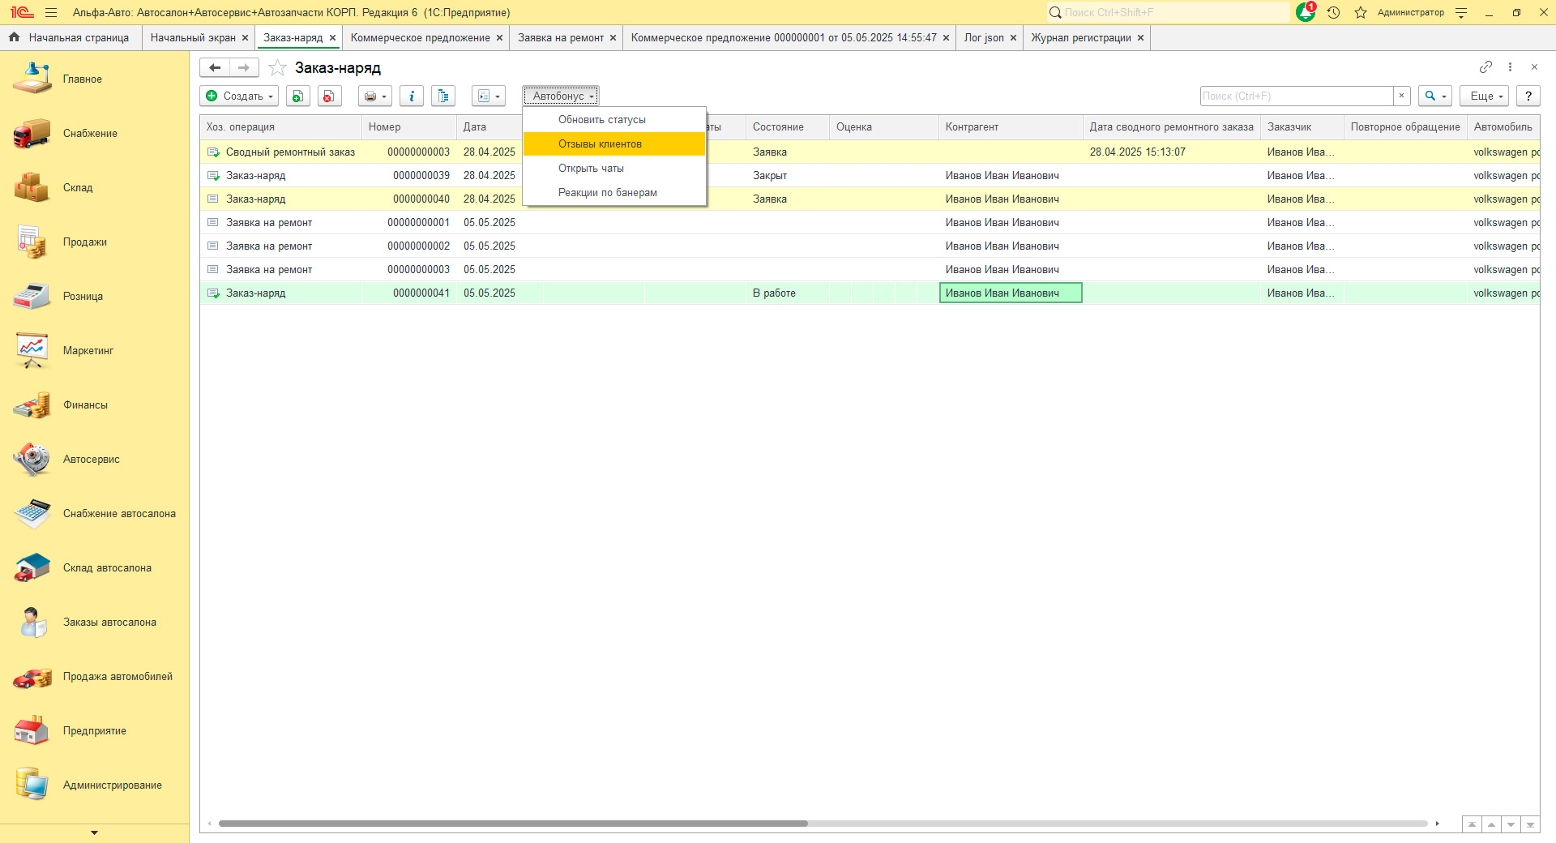Viewport: 1556px width, 843px height.
Task: Open the Администрирование section
Action: pyautogui.click(x=112, y=785)
